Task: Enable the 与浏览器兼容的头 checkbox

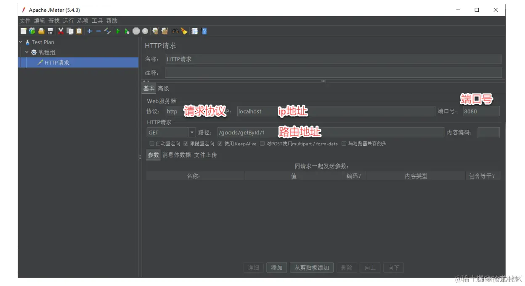Action: click(344, 144)
